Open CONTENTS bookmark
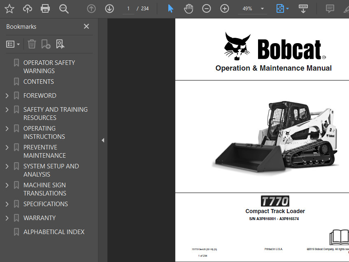The height and width of the screenshot is (262, 349). click(39, 81)
